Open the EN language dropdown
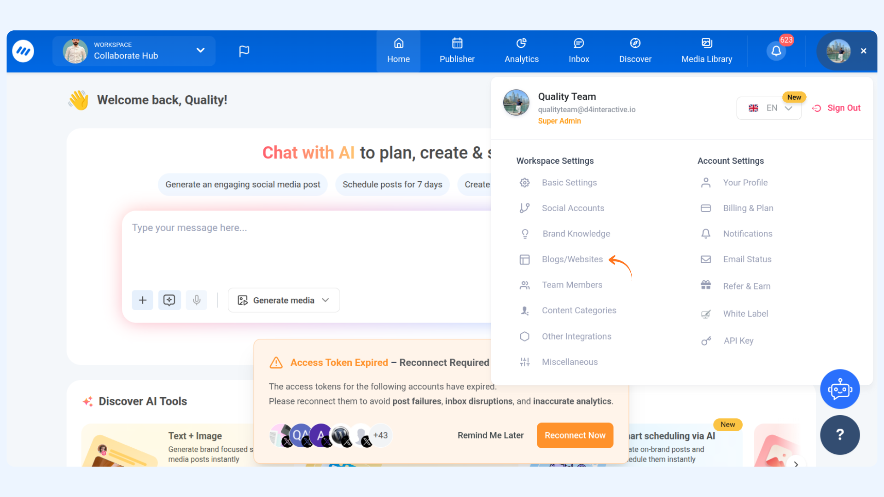This screenshot has height=497, width=884. 769,108
